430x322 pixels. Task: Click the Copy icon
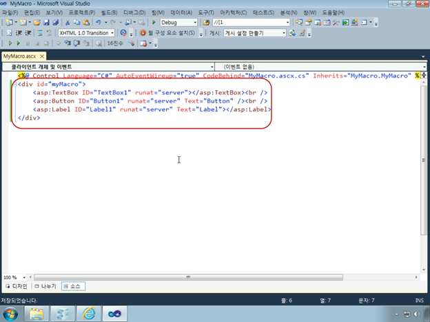76,23
